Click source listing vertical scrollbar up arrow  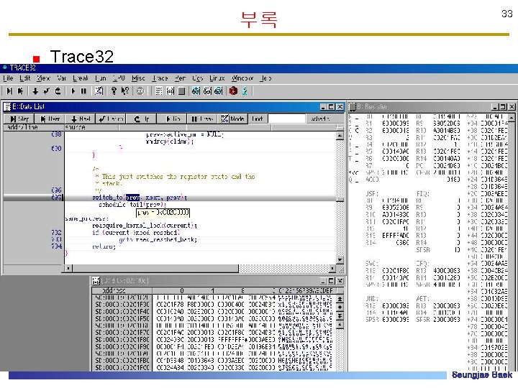point(340,136)
